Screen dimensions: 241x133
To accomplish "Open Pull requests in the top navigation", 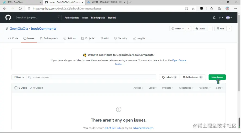I will pos(72,18).
